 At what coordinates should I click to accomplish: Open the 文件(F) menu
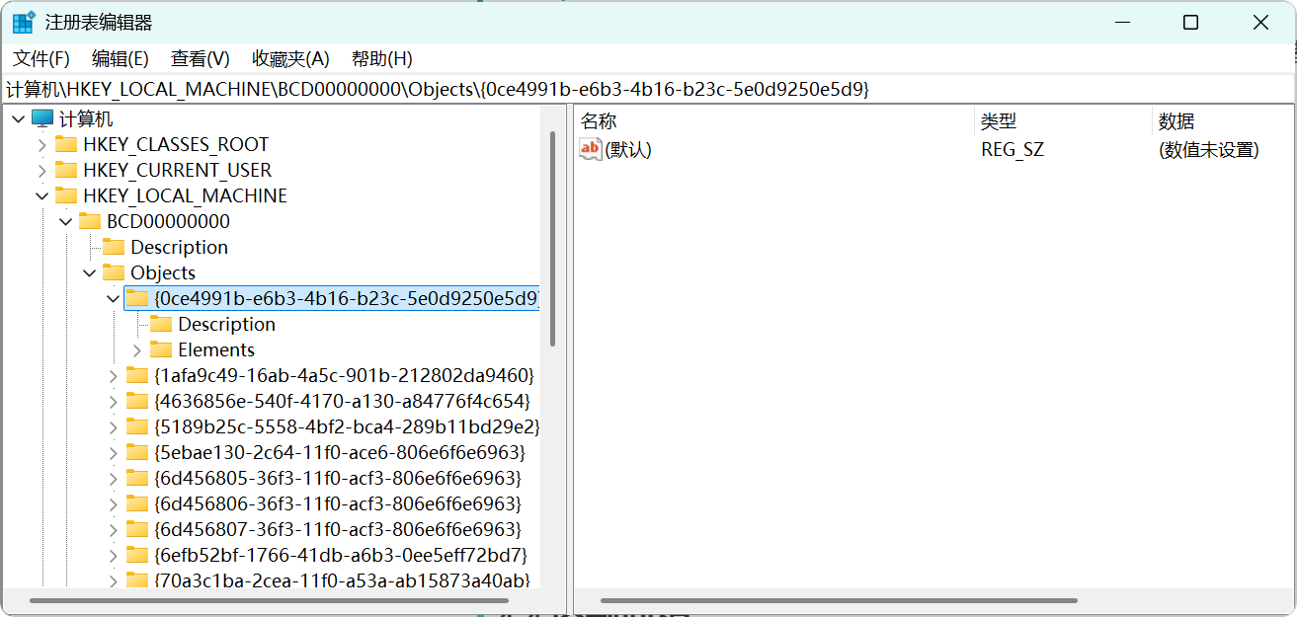(41, 58)
